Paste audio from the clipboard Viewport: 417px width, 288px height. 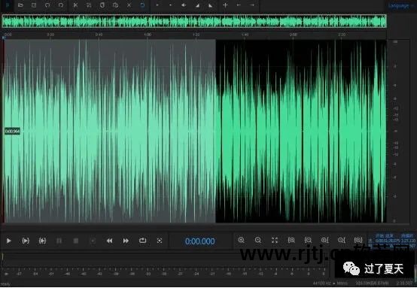click(x=115, y=5)
